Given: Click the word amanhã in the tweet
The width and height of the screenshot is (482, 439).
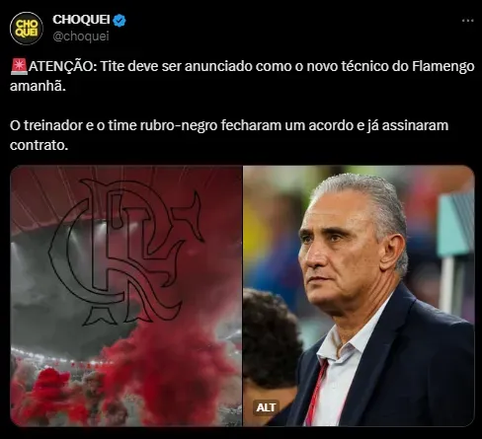Looking at the screenshot, I should pos(38,87).
